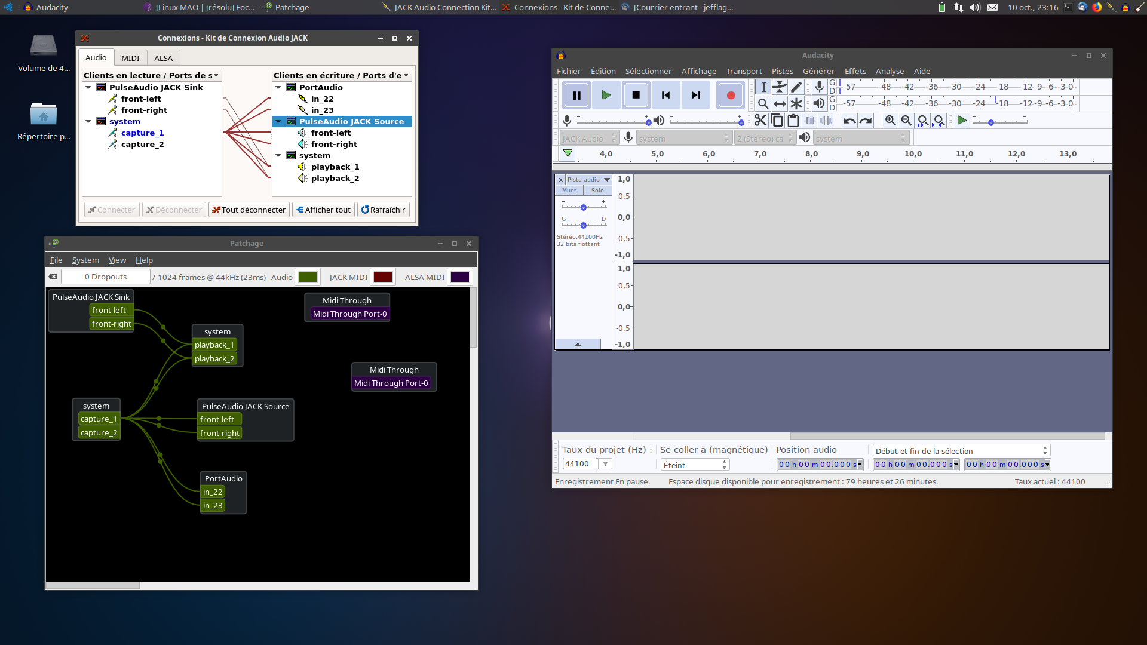Click the Undo arrow icon

[849, 121]
